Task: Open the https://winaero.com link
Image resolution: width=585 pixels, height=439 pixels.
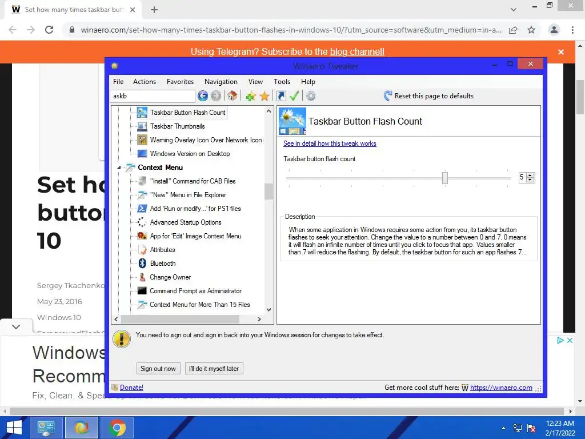Action: point(500,388)
